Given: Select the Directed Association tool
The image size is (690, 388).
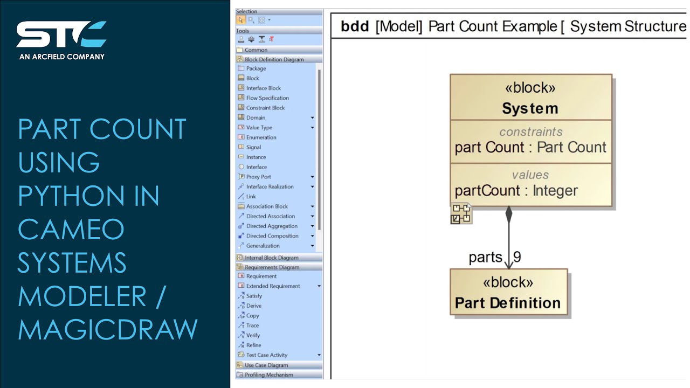Looking at the screenshot, I should tap(266, 216).
